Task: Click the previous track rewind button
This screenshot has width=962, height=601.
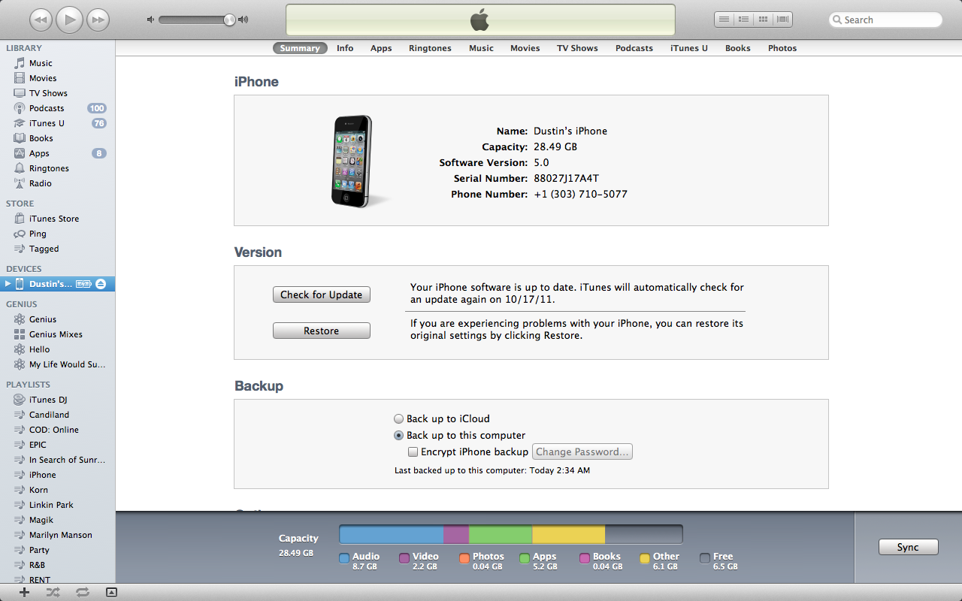Action: (x=41, y=20)
